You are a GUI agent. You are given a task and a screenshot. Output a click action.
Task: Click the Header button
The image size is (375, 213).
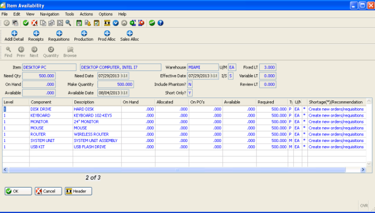(x=78, y=191)
